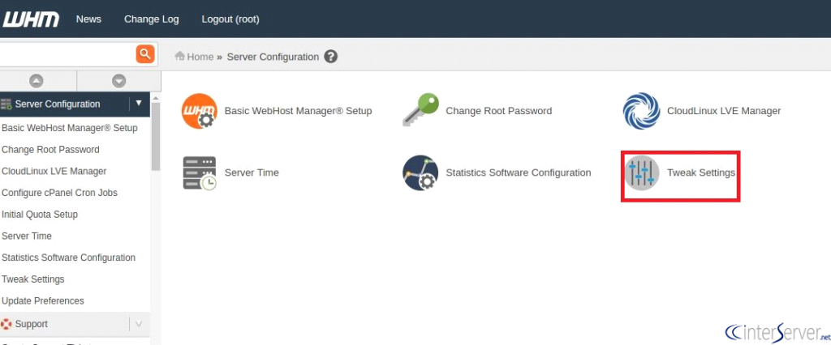Click the orange search magnifier button
Screen dimensions: 831x345
pyautogui.click(x=145, y=54)
